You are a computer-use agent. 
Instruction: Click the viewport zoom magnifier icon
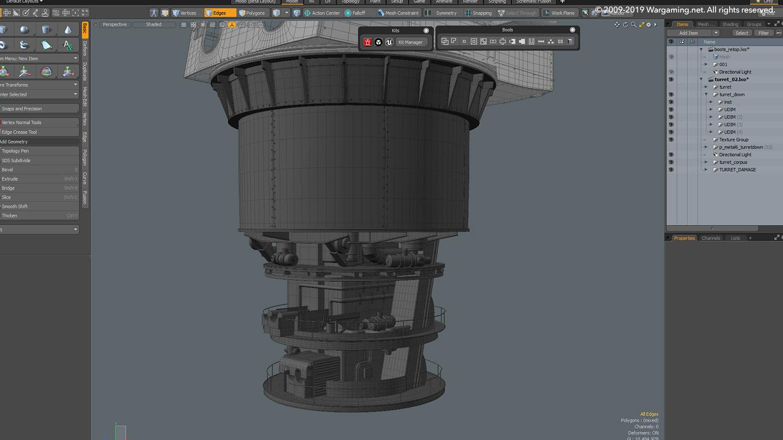pos(633,25)
